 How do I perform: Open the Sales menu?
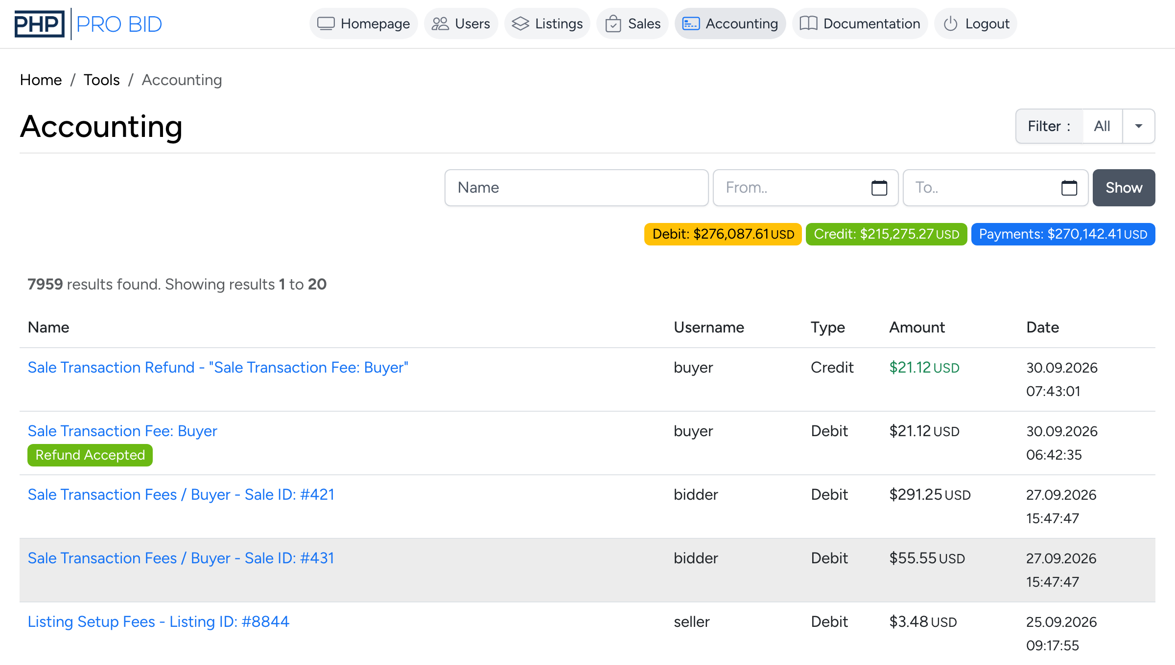[x=633, y=23]
